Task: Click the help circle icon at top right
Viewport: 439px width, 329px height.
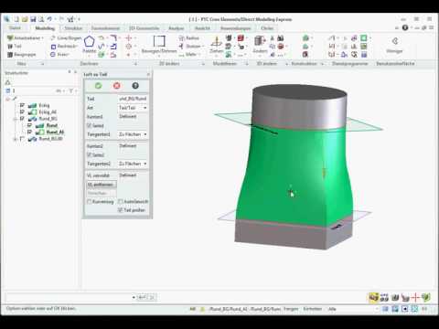Action: (405, 27)
